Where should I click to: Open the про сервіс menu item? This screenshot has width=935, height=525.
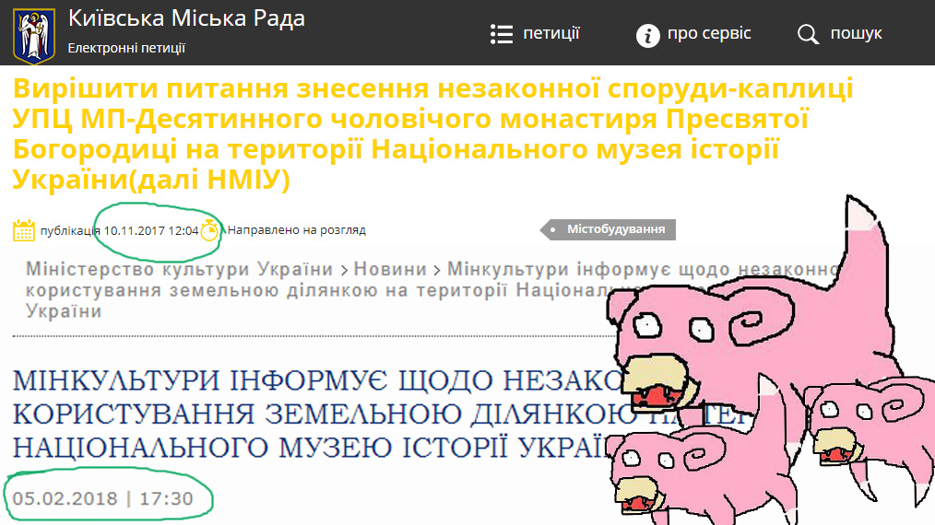709,33
